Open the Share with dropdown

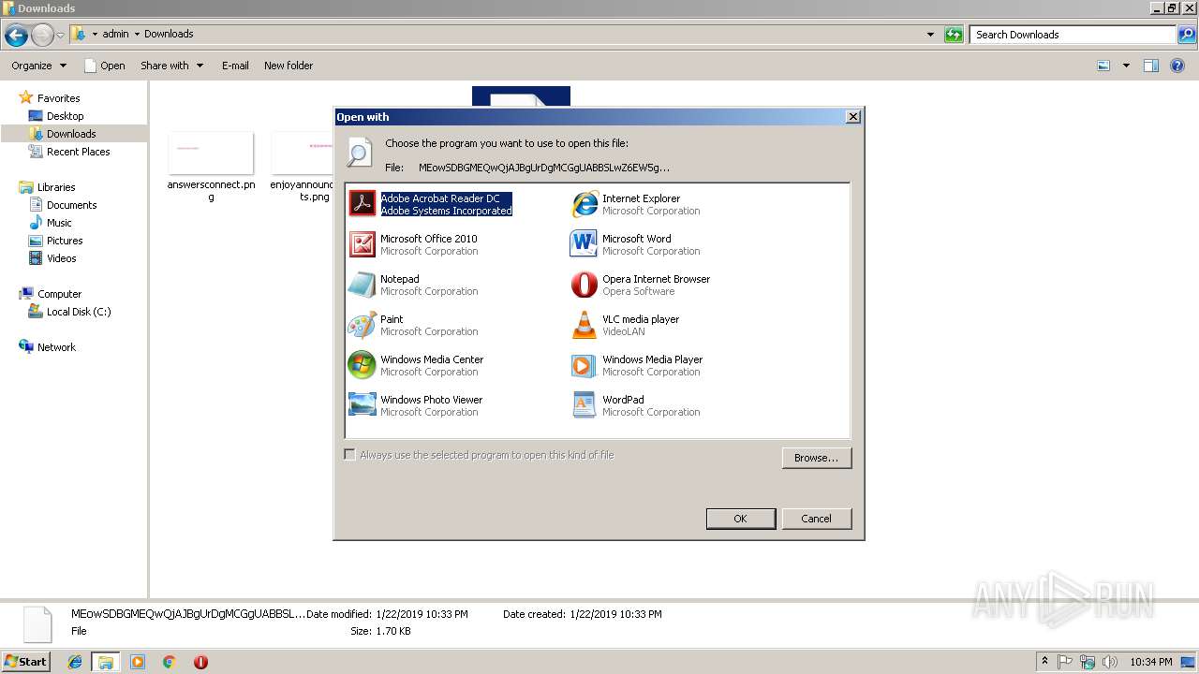coord(171,66)
